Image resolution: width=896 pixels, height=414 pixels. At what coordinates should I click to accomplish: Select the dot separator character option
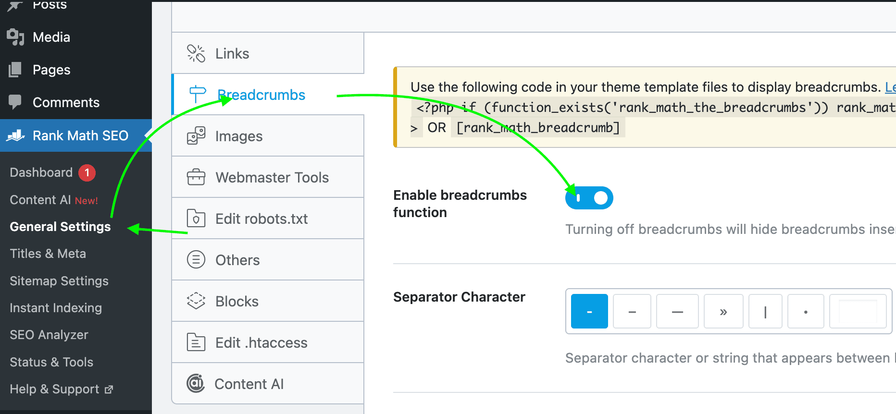click(x=806, y=311)
